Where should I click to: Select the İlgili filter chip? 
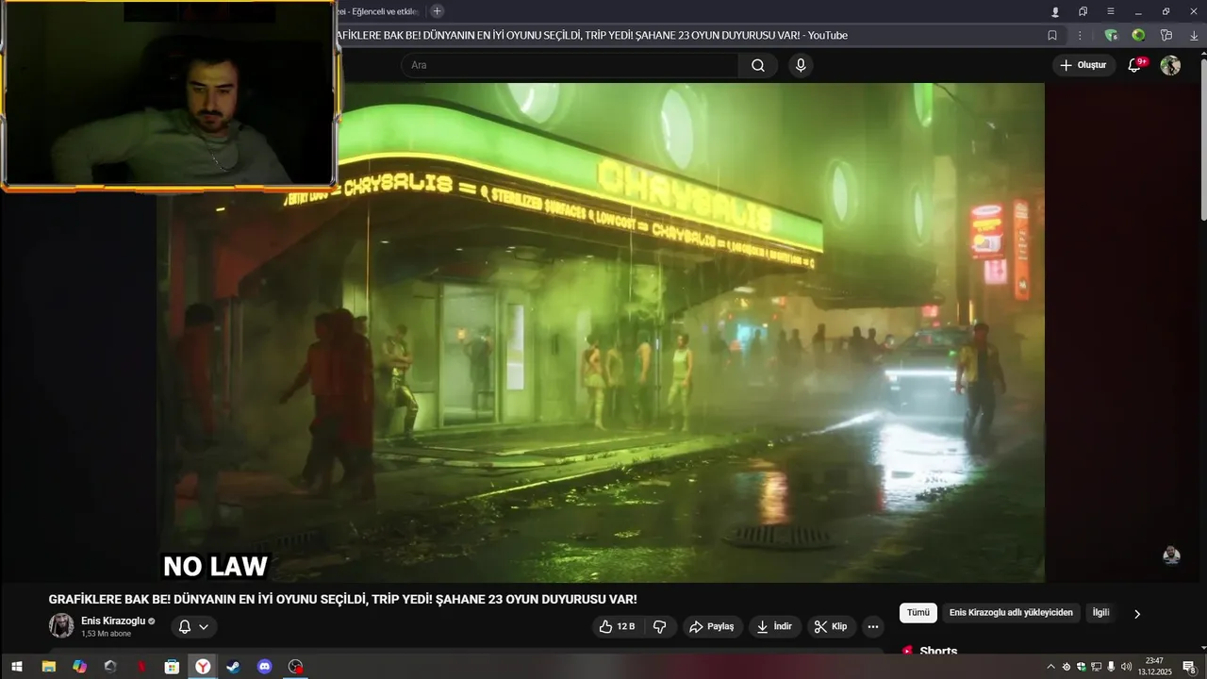tap(1100, 613)
